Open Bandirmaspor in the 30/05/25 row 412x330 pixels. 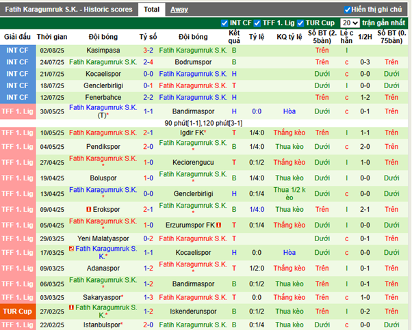point(193,111)
